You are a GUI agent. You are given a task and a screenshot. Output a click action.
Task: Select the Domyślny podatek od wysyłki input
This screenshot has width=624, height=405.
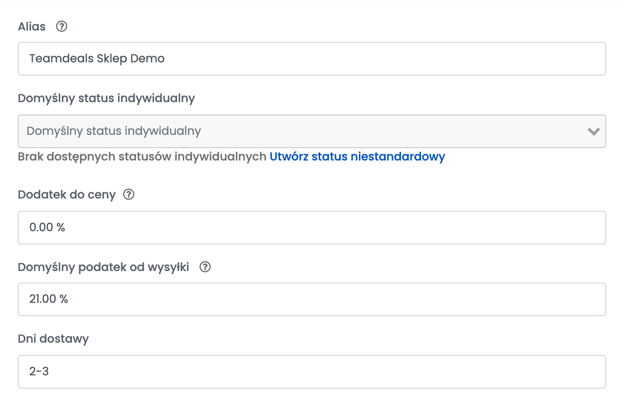coord(312,299)
